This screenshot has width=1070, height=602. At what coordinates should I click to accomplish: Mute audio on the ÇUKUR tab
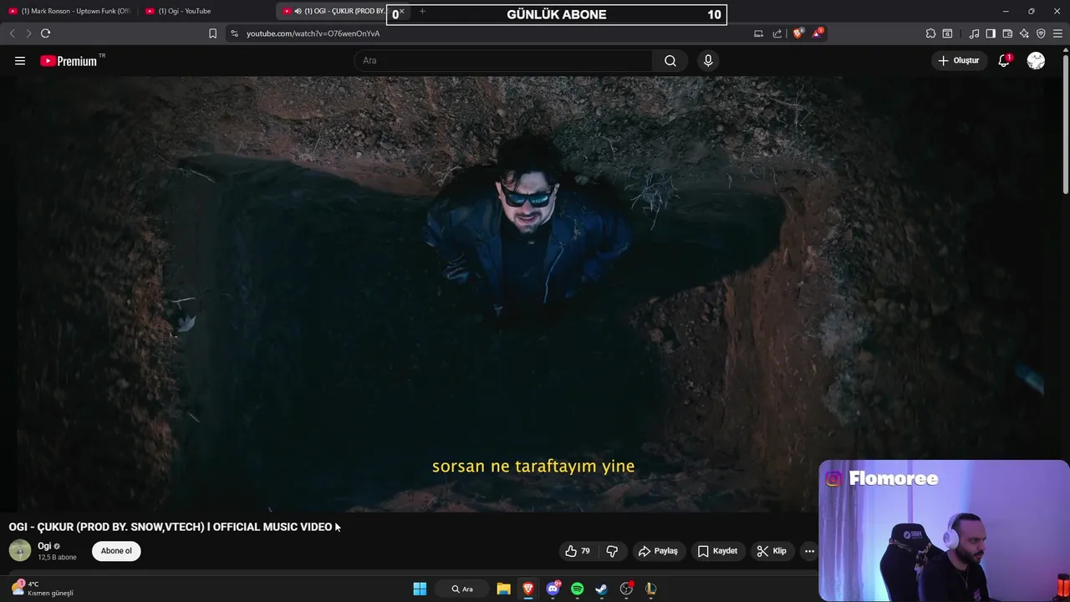(x=298, y=11)
